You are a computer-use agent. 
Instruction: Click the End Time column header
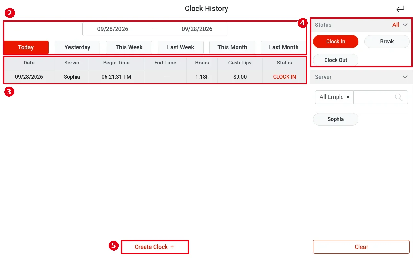[165, 63]
